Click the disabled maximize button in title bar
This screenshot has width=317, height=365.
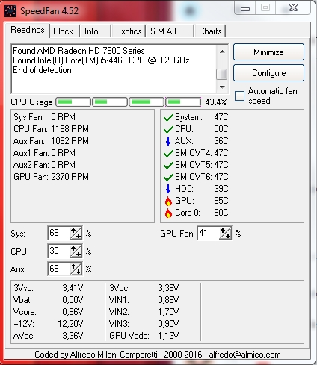click(265, 8)
